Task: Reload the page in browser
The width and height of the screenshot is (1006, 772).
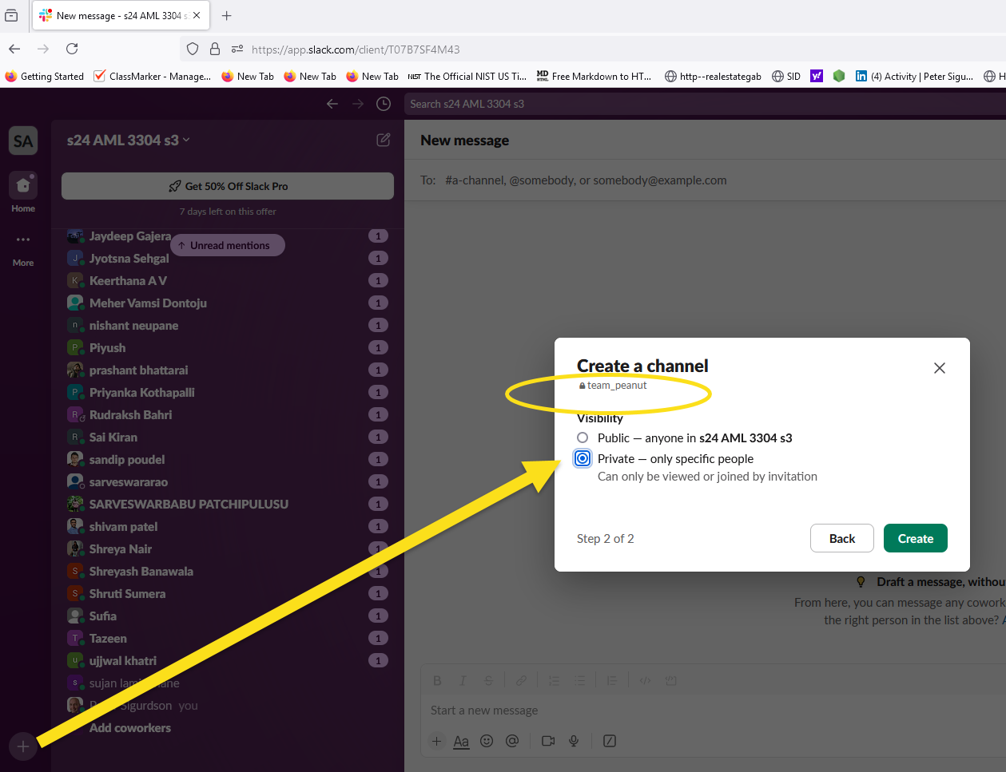Action: (x=72, y=49)
